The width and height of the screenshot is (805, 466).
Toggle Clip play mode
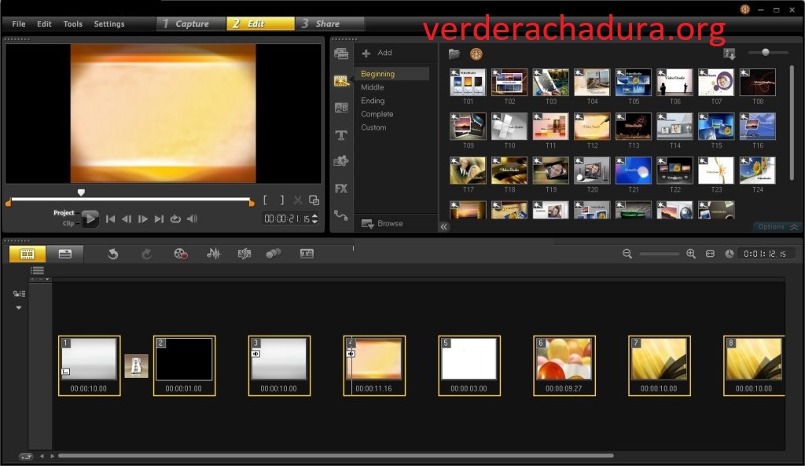pos(68,223)
